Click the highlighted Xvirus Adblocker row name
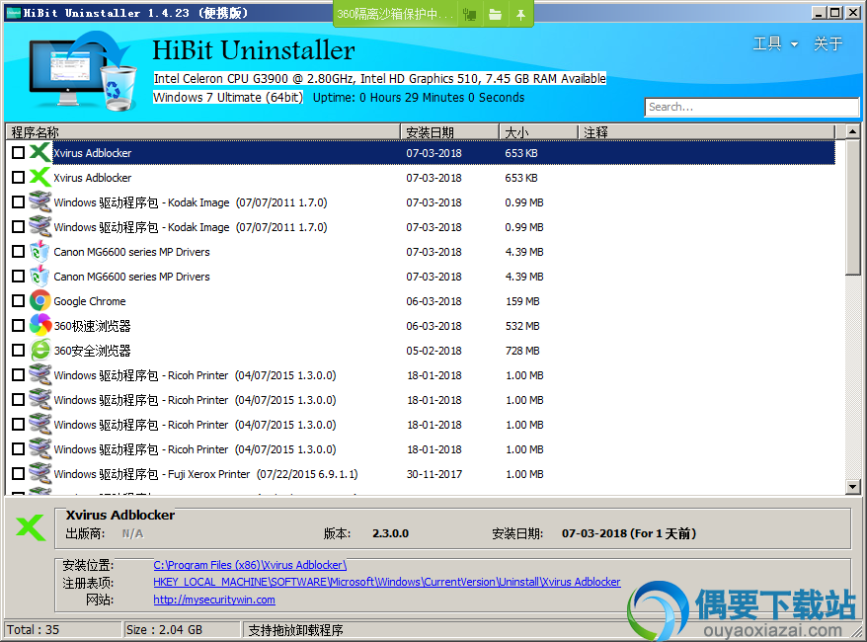Viewport: 867px width, 642px height. (x=93, y=153)
